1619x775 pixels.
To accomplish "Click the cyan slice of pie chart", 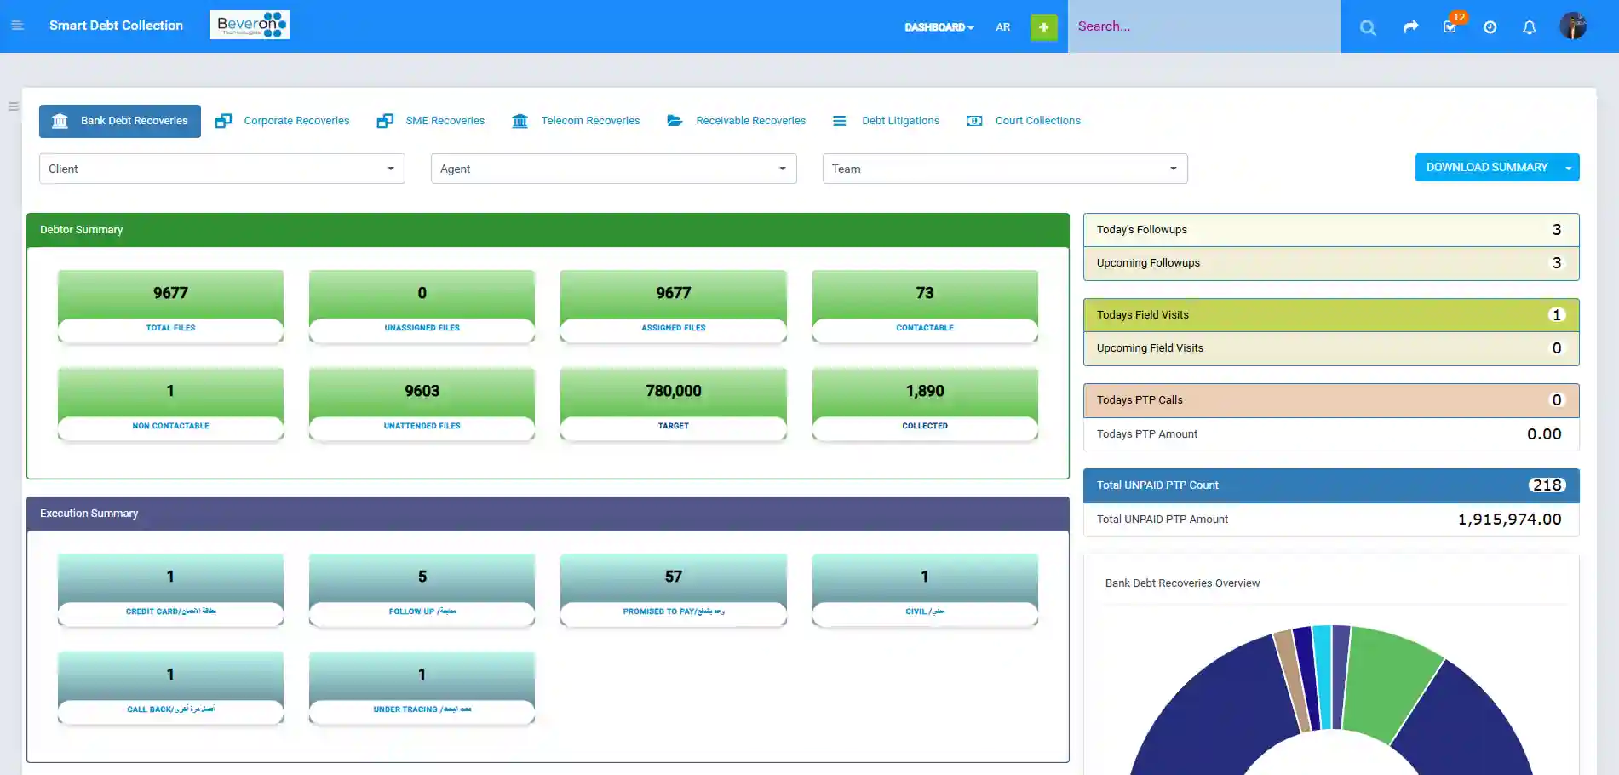I will click(1325, 677).
